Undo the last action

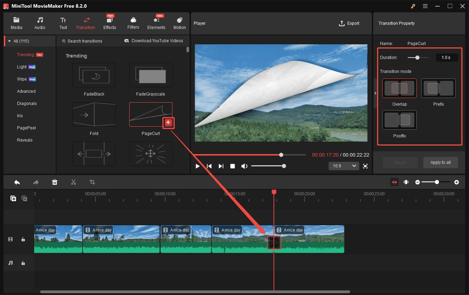(x=17, y=182)
